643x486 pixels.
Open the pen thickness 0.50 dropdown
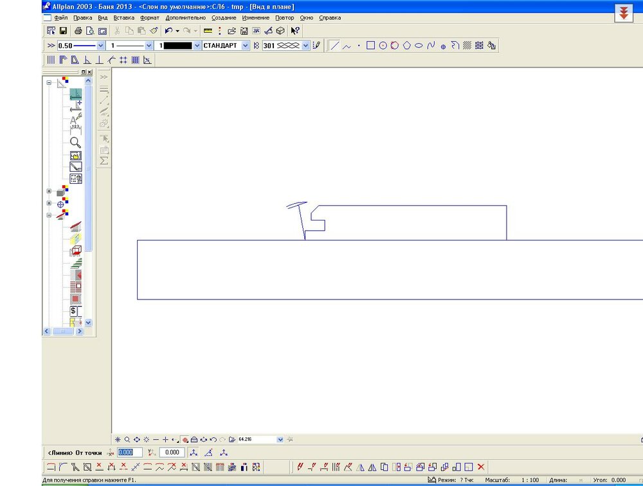coord(100,46)
